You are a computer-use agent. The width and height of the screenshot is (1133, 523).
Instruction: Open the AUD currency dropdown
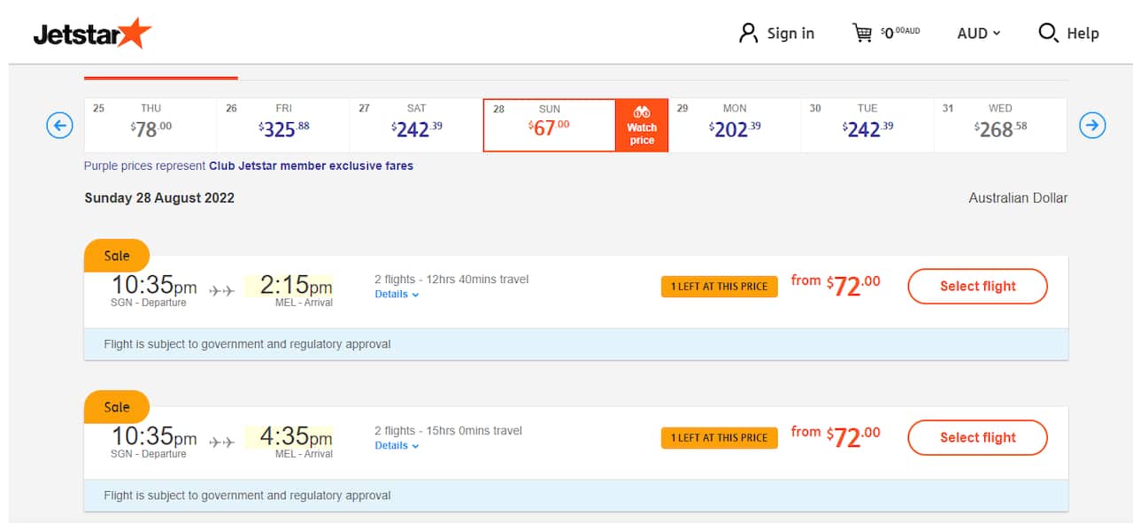(x=978, y=34)
